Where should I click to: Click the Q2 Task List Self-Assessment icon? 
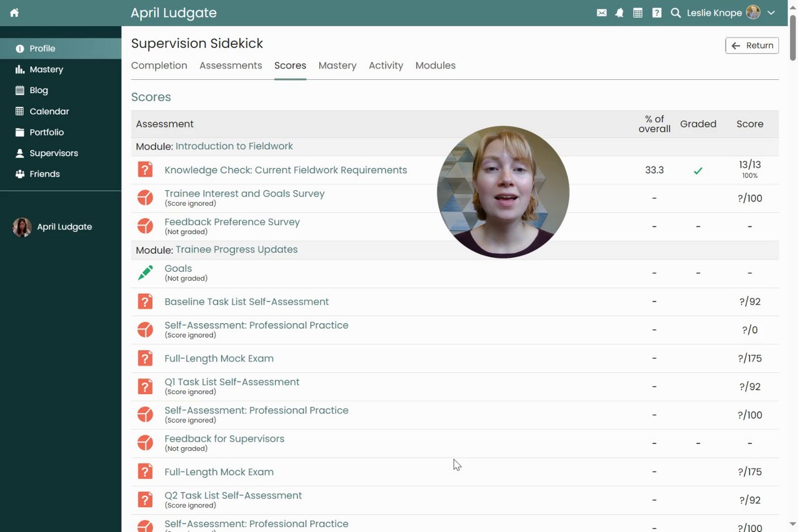click(x=145, y=500)
